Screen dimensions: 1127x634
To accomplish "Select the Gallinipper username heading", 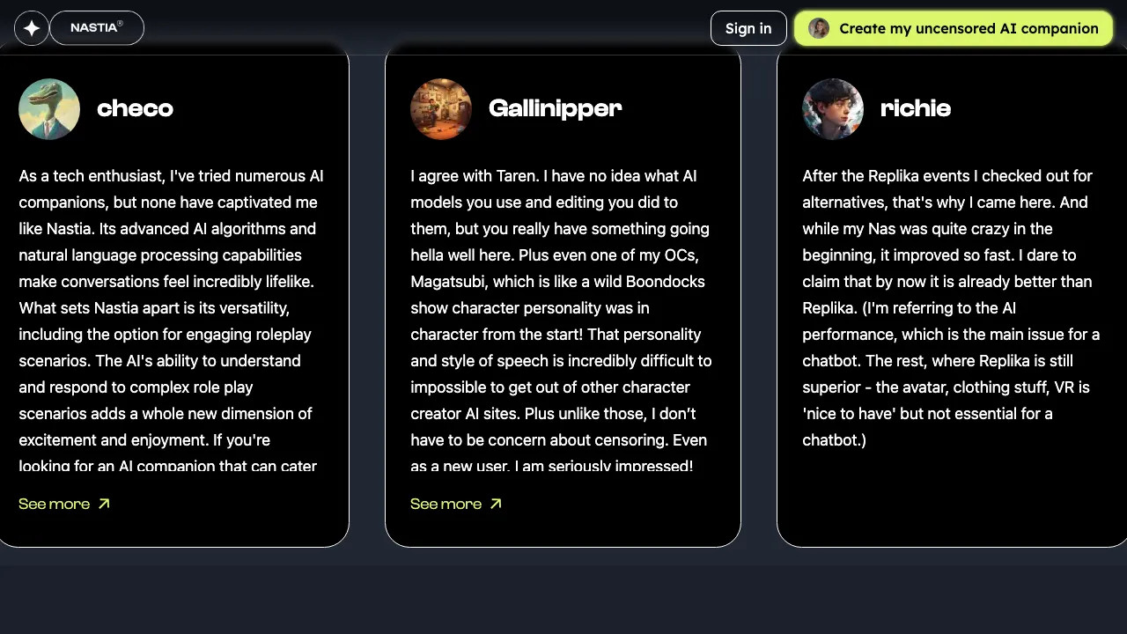I will pyautogui.click(x=555, y=108).
